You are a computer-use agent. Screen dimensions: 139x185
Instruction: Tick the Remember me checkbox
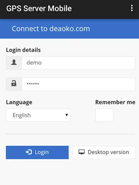click(x=104, y=115)
